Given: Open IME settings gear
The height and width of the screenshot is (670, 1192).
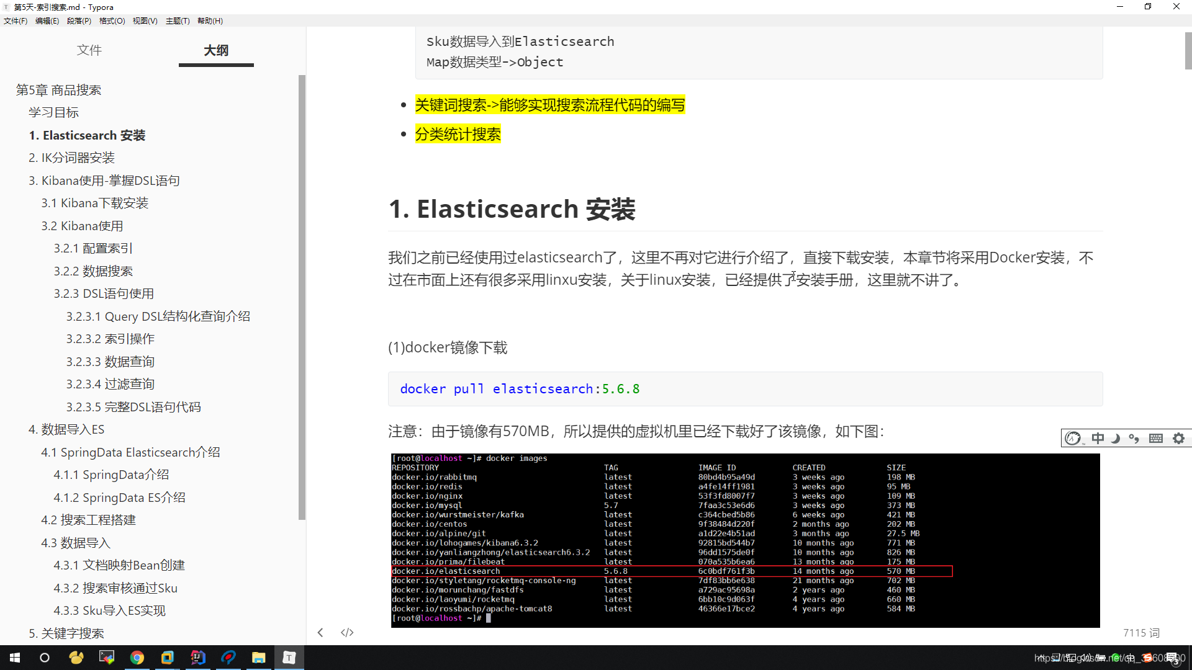Looking at the screenshot, I should [x=1178, y=439].
